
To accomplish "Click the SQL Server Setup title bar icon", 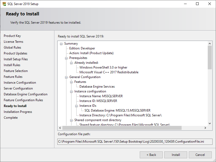I will [3, 4].
